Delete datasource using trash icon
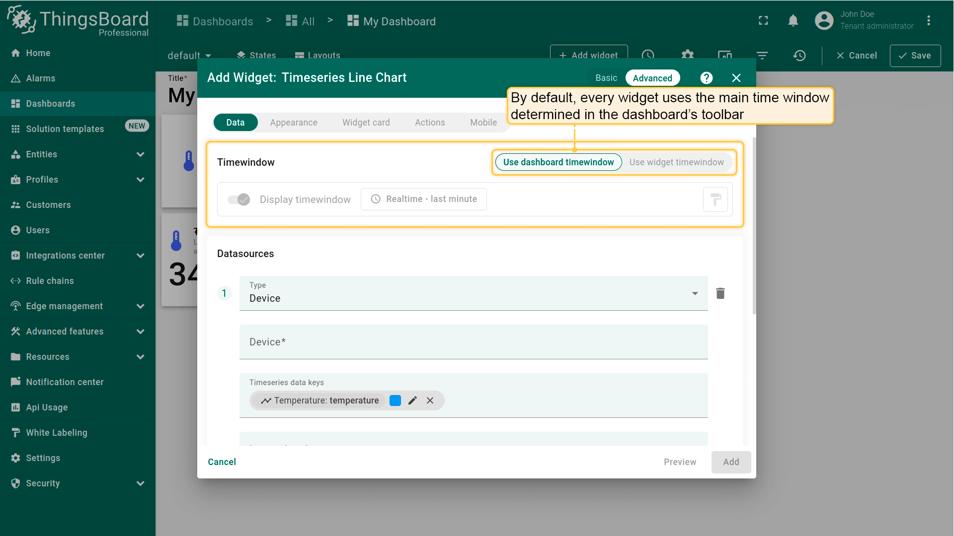This screenshot has height=536, width=954. click(x=720, y=293)
